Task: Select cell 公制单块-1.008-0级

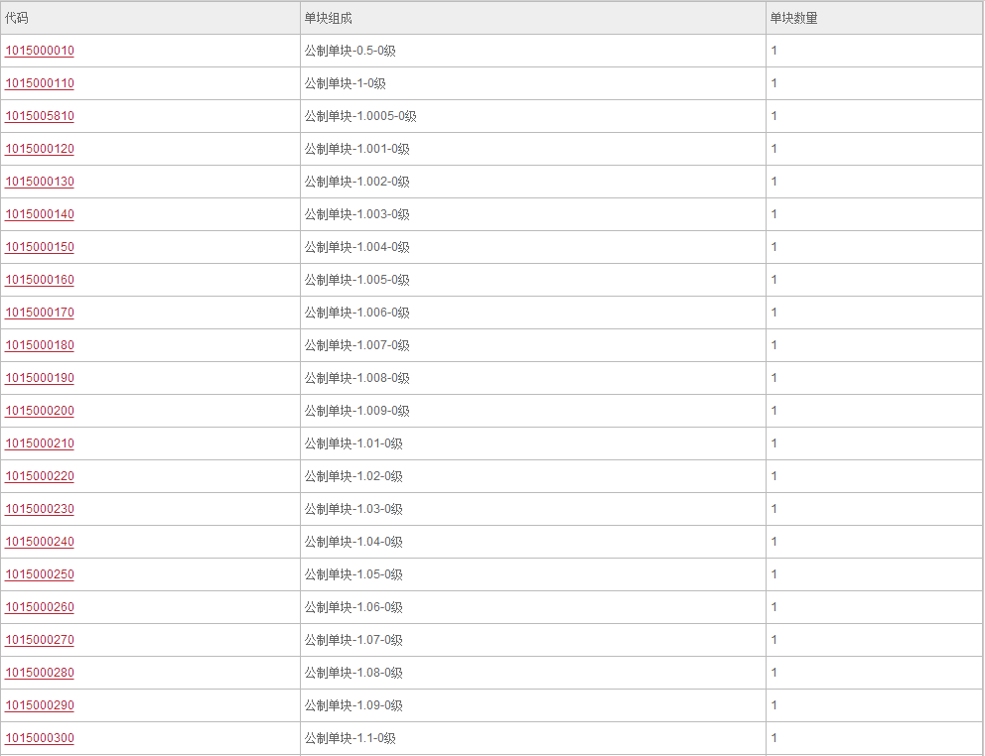Action: tap(532, 378)
